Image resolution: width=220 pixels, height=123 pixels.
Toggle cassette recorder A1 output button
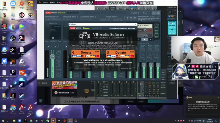coord(156,25)
